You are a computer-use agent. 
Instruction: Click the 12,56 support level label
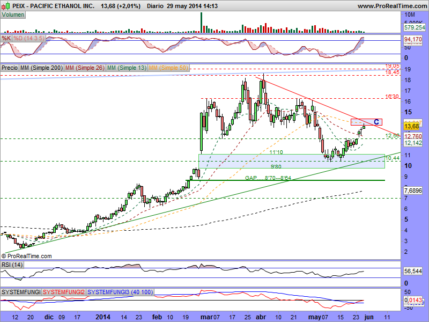pos(393,136)
